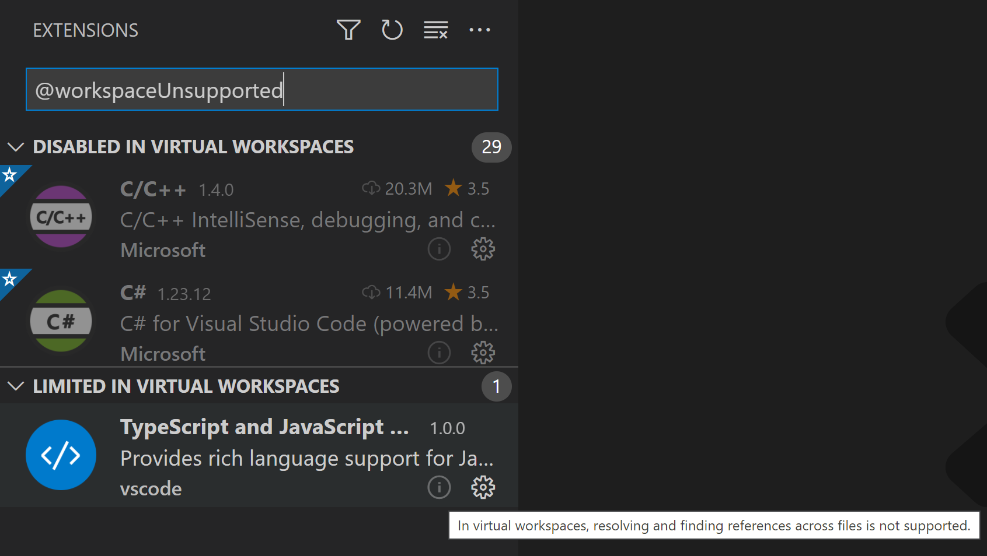Click the Refresh extensions icon

(392, 30)
